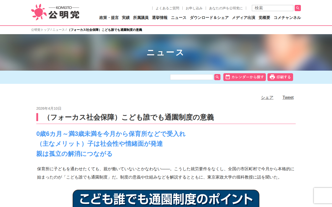Open the 政策・提言 menu

tap(109, 18)
